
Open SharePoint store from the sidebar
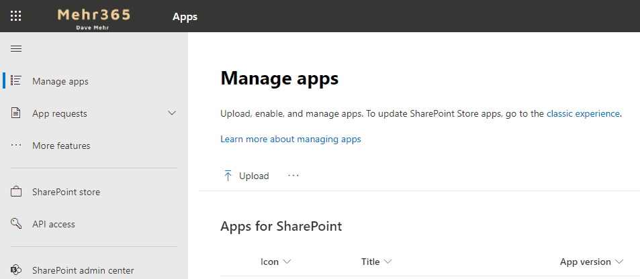click(66, 192)
